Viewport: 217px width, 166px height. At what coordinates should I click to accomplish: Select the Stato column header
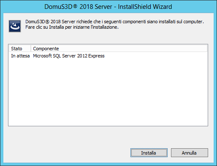pyautogui.click(x=20, y=49)
